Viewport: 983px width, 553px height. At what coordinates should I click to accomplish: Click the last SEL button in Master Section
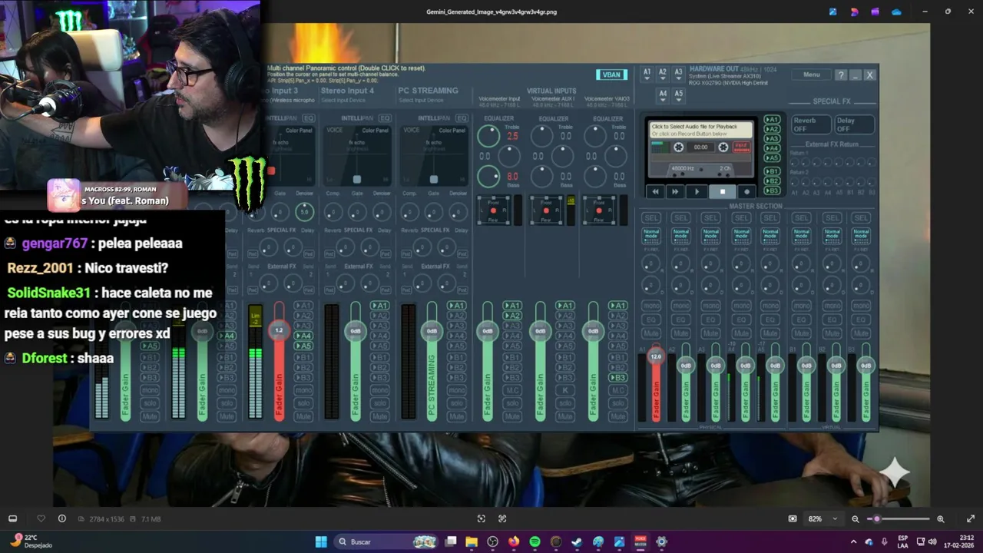pyautogui.click(x=861, y=218)
